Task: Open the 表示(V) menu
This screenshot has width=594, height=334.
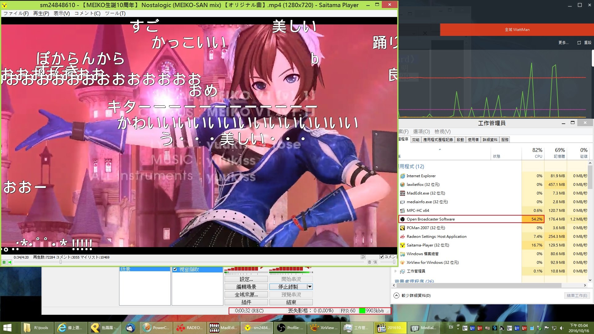Action: click(x=62, y=13)
